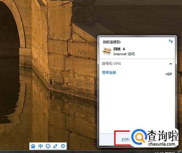The width and height of the screenshot is (182, 153).
Task: Open the Baidu paw input method menu
Action: 33,146
